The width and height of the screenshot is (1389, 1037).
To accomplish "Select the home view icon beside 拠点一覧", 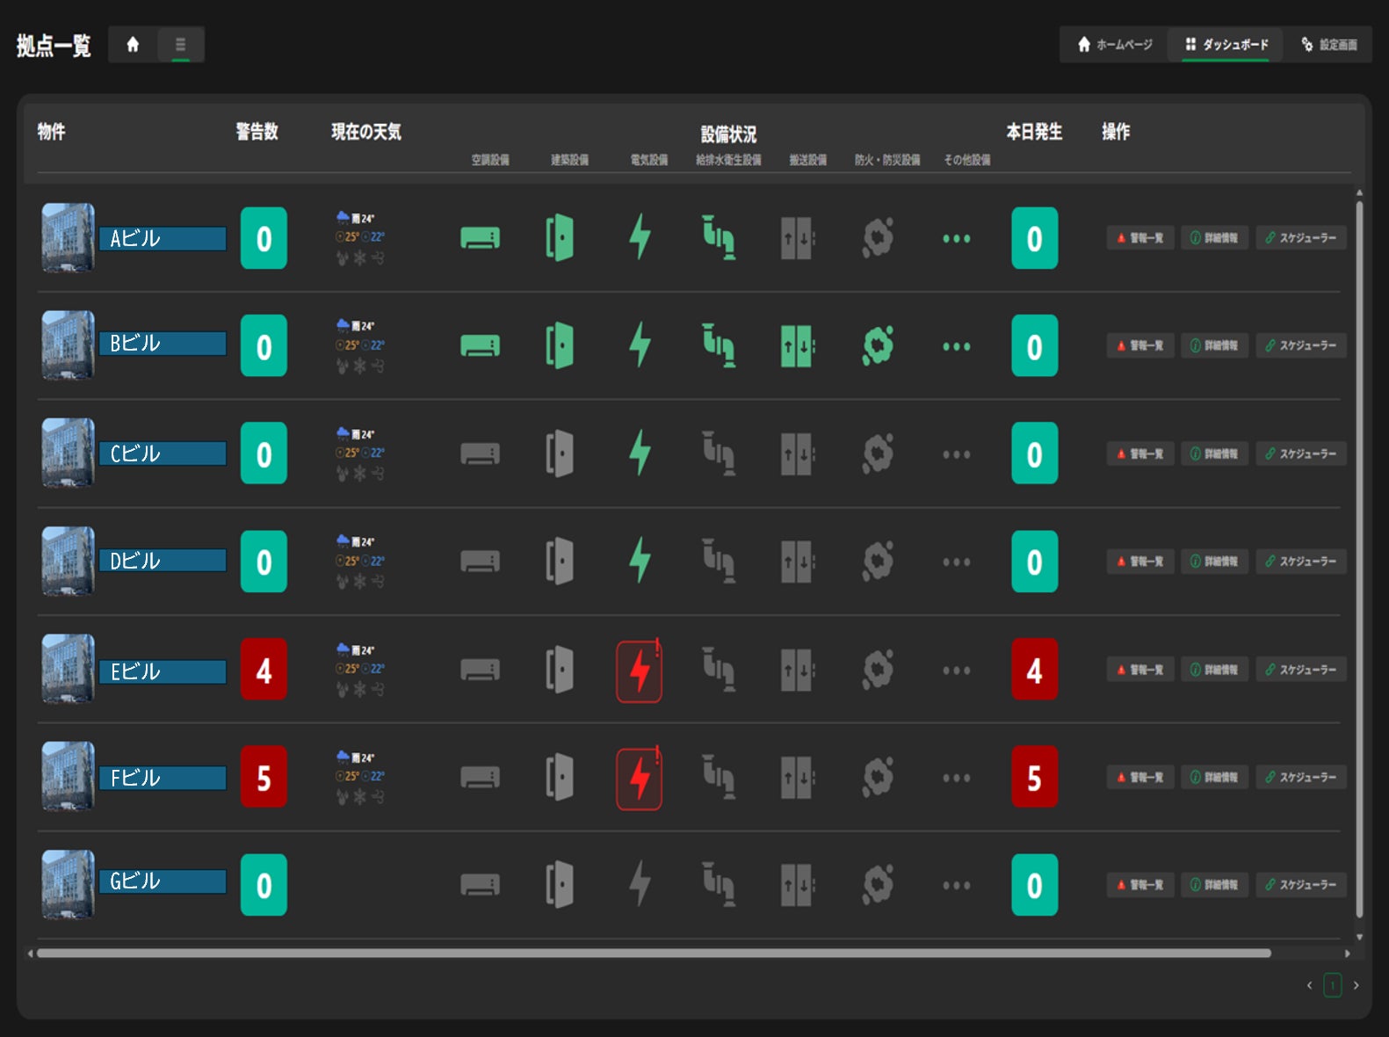I will [133, 44].
